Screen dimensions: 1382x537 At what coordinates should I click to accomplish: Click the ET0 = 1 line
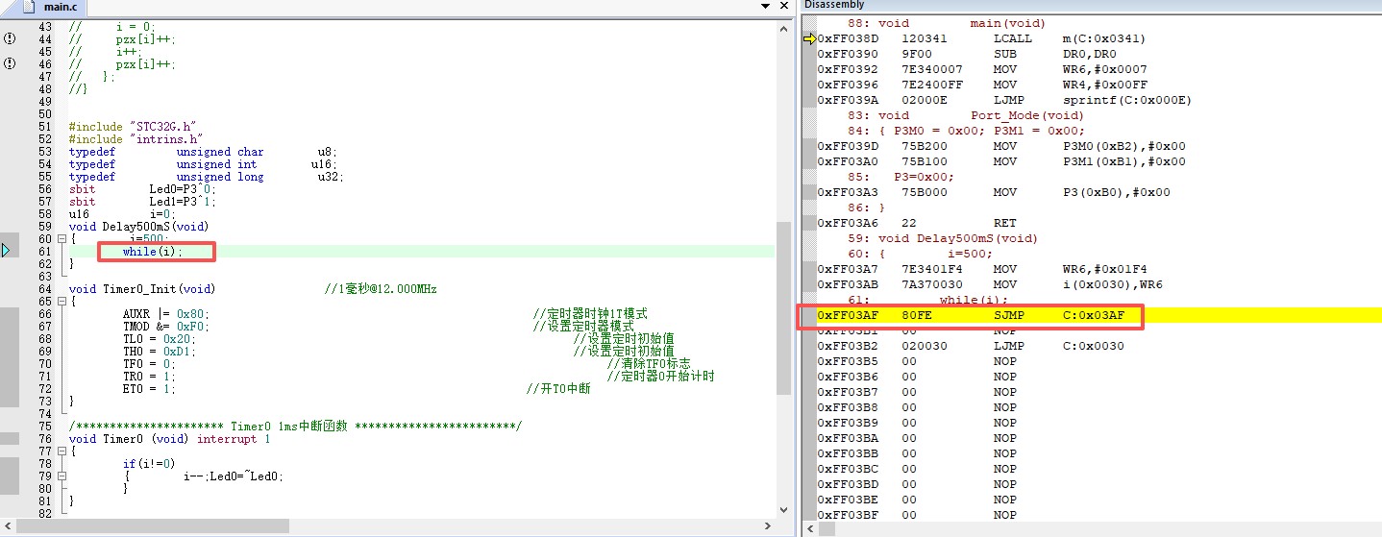point(149,388)
